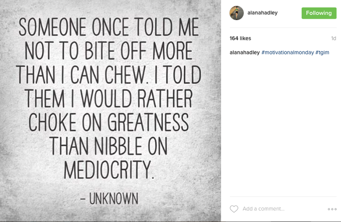The image size is (341, 222).
Task: Click the BITE OFF MORE line in the image
Action: point(139,51)
